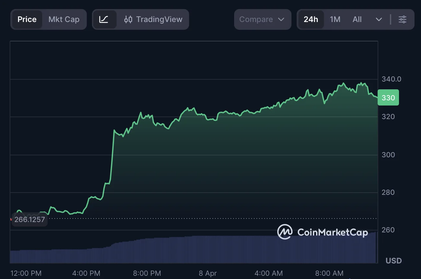The width and height of the screenshot is (421, 279).
Task: Click the TradingView candlestick icon
Action: pos(128,19)
